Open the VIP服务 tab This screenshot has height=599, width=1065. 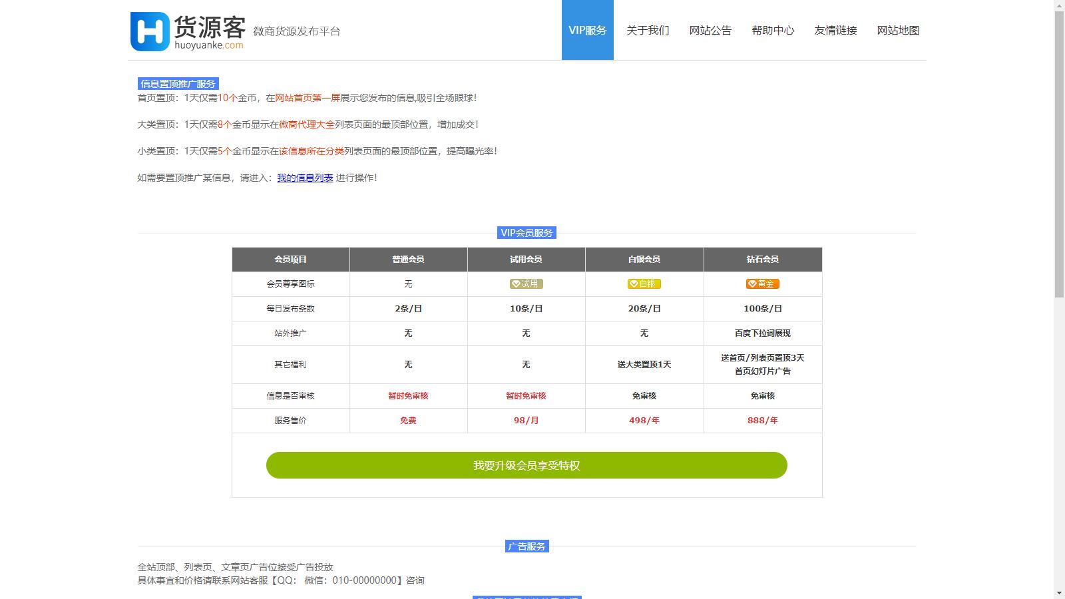587,30
